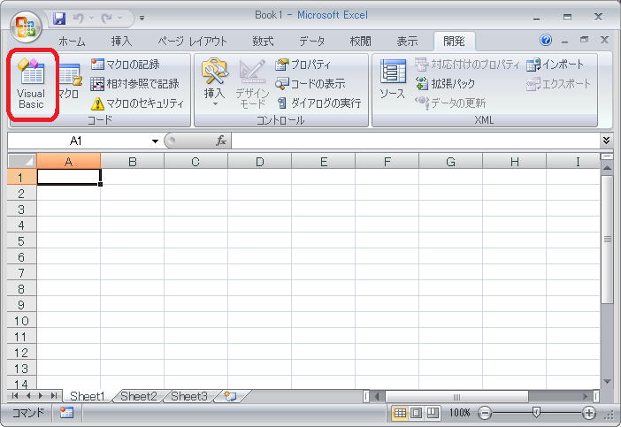This screenshot has width=621, height=427.
Task: Open the Insert controls (挿入) dropdown
Action: point(215,83)
